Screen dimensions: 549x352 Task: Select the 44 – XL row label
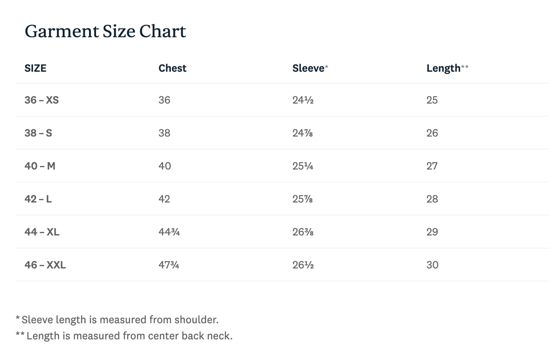click(x=42, y=232)
